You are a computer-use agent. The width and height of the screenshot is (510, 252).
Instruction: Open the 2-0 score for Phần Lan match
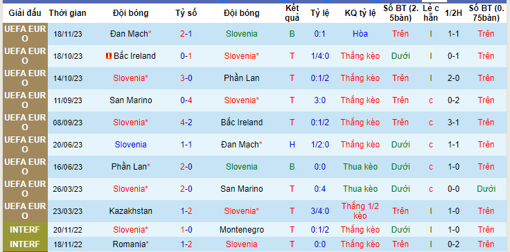pyautogui.click(x=186, y=166)
